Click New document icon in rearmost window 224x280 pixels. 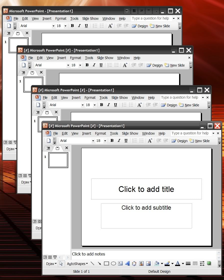tap(9, 26)
